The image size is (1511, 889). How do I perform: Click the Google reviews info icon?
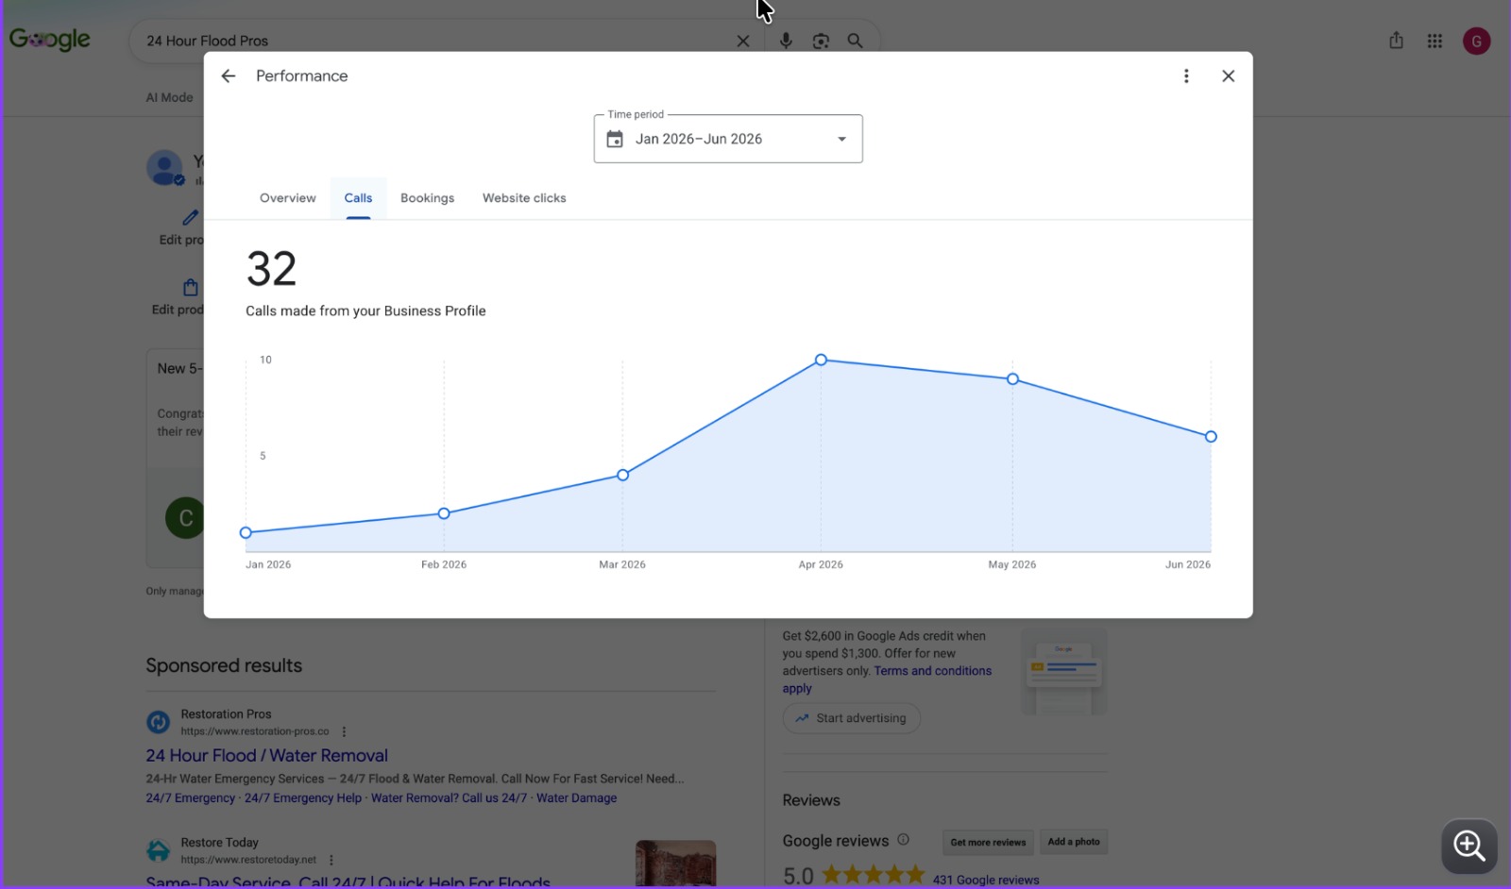coord(903,839)
